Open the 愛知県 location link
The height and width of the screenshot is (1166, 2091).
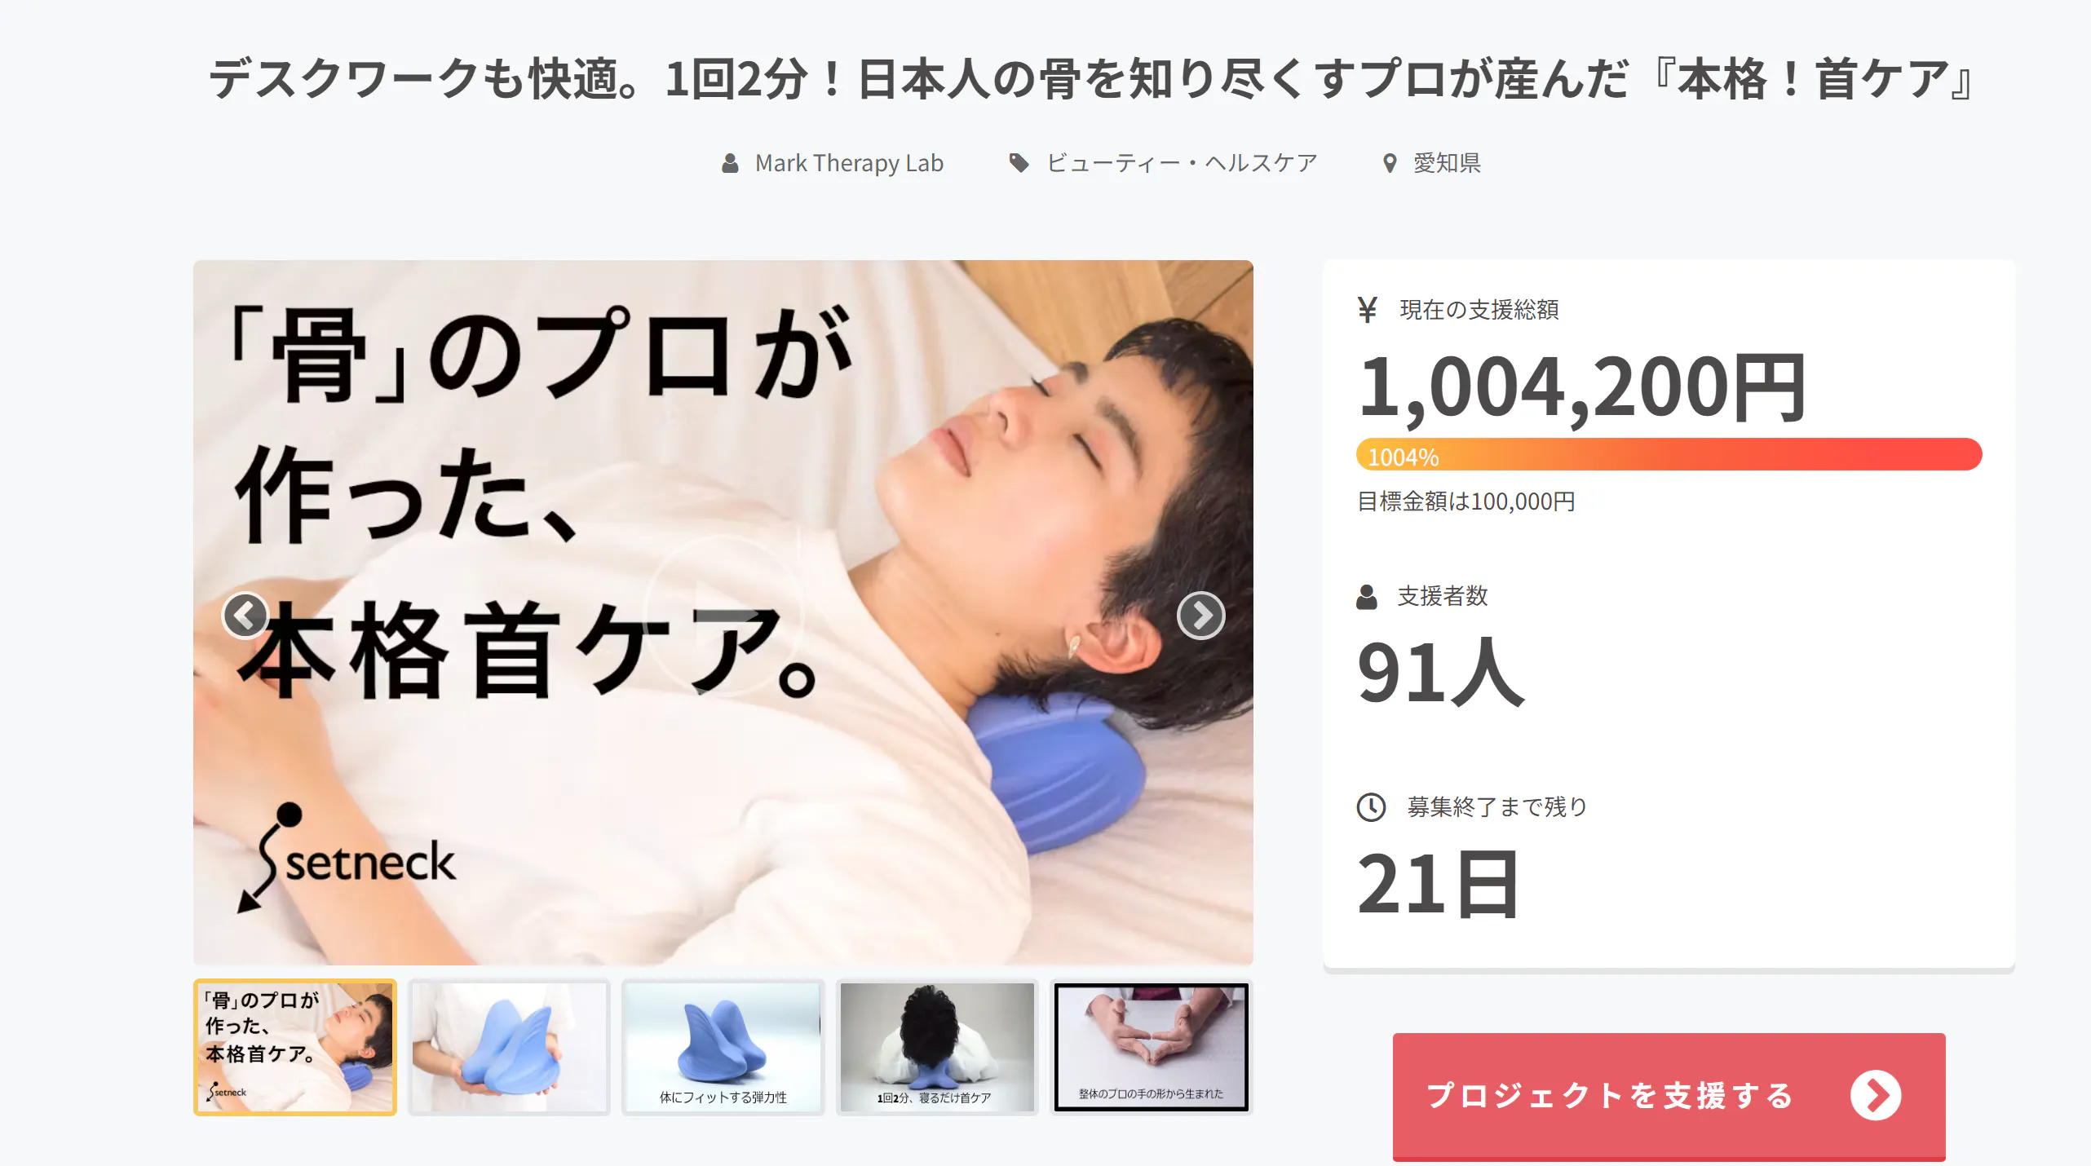click(x=1447, y=163)
